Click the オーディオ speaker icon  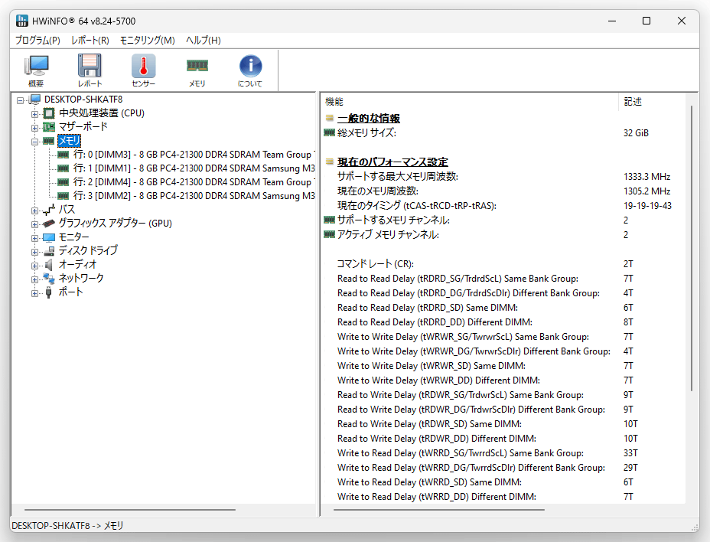pos(48,265)
